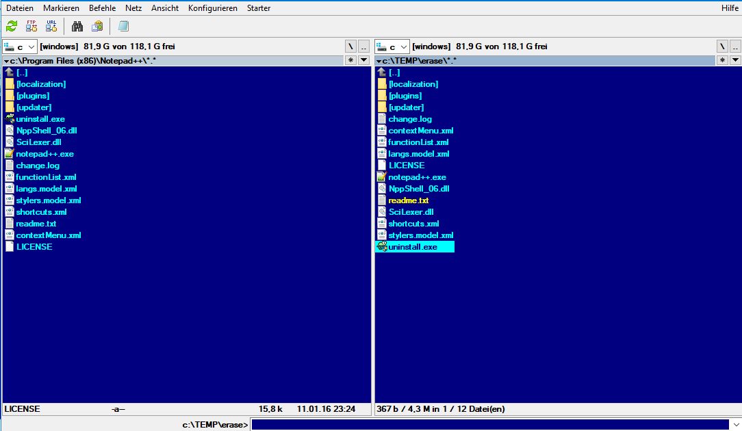
Task: Open the notepad toolbar icon
Action: tap(123, 26)
